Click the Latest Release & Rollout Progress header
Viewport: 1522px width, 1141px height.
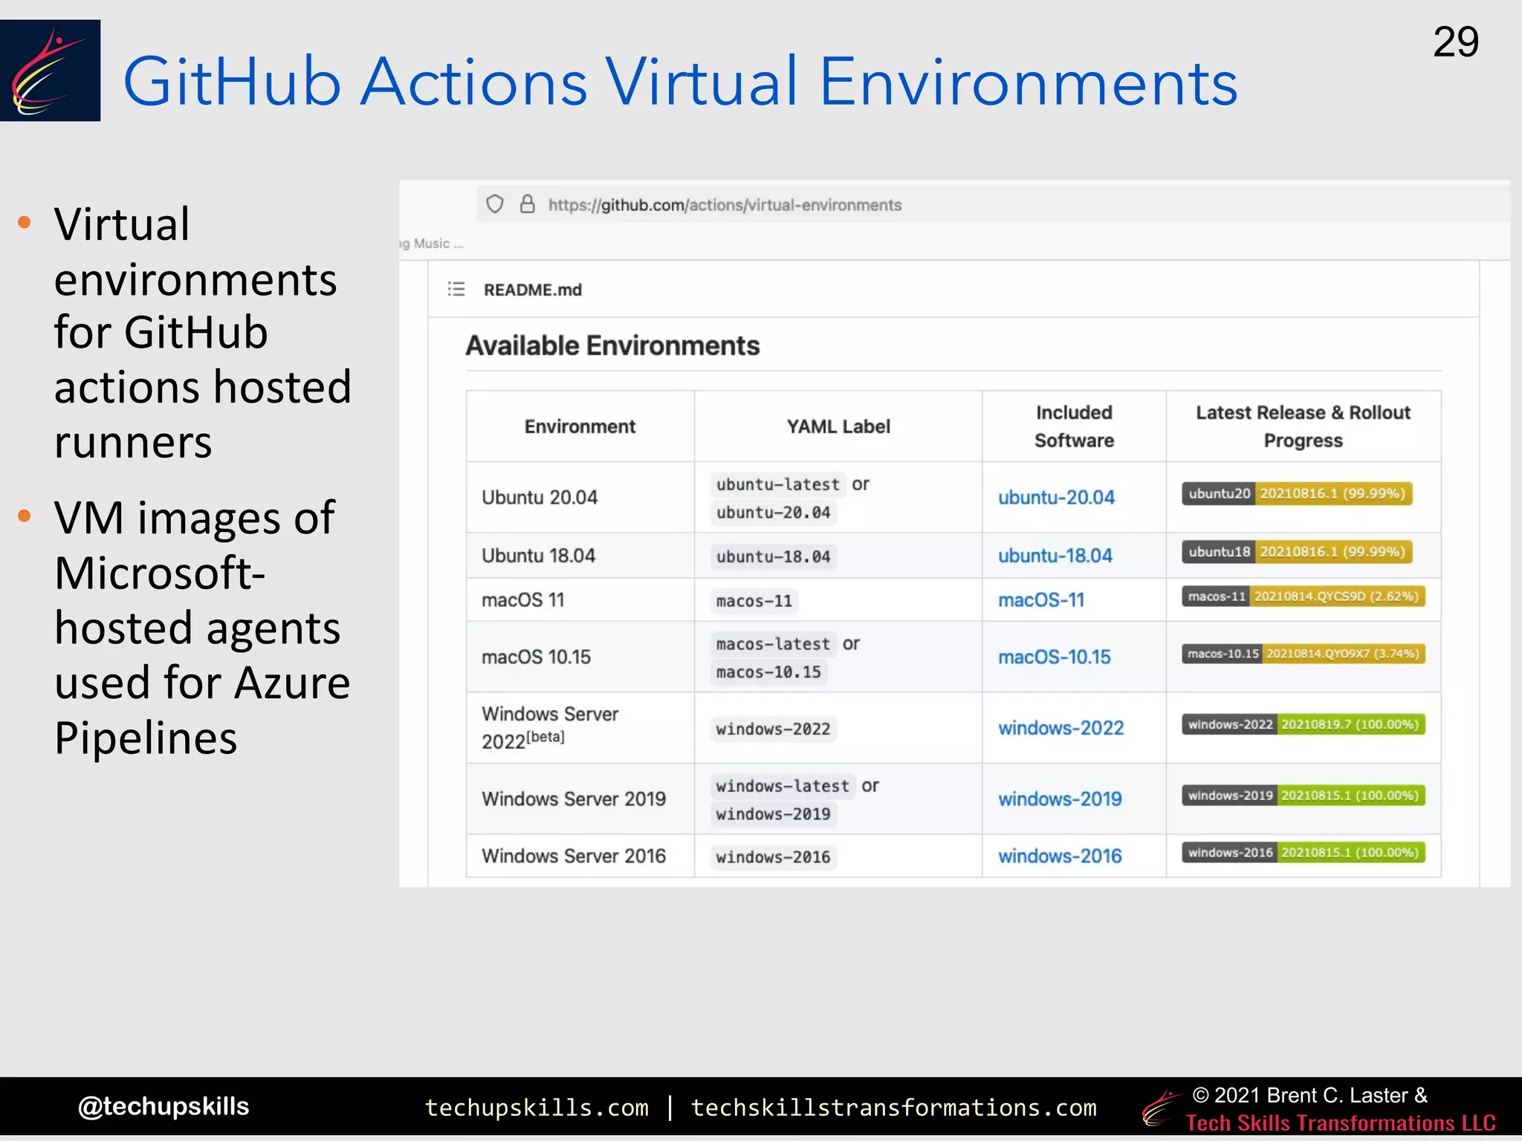(x=1303, y=426)
